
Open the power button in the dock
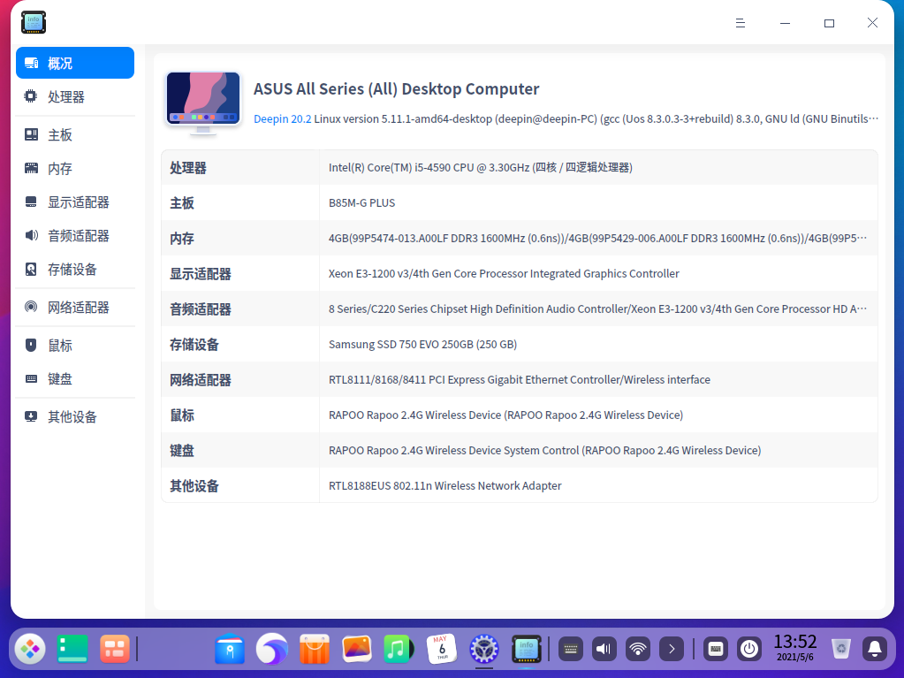(x=749, y=649)
